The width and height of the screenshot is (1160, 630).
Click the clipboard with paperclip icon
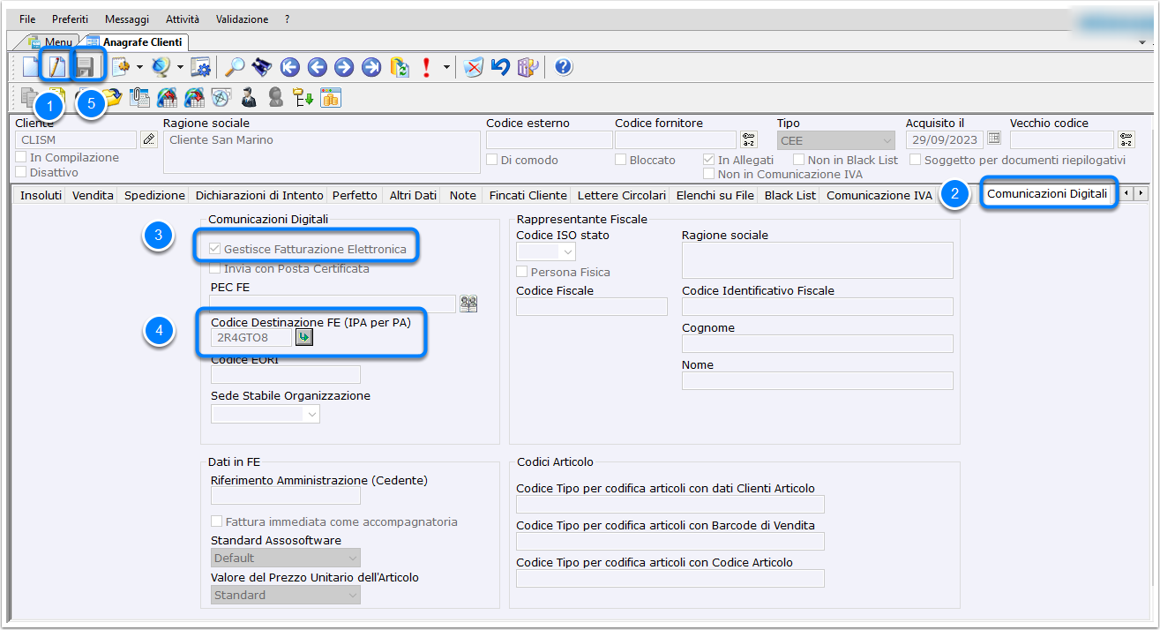pos(139,97)
